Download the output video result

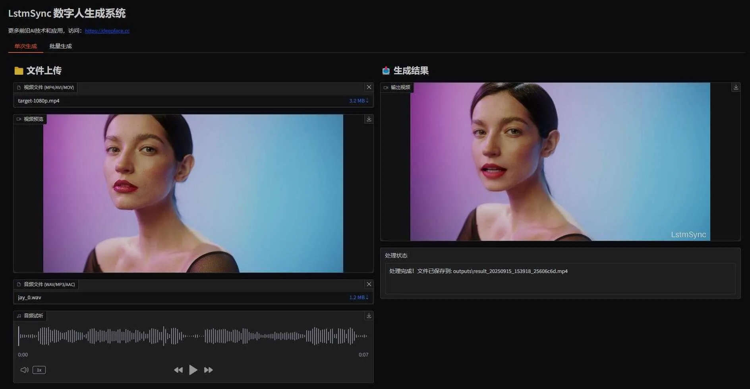pyautogui.click(x=736, y=87)
